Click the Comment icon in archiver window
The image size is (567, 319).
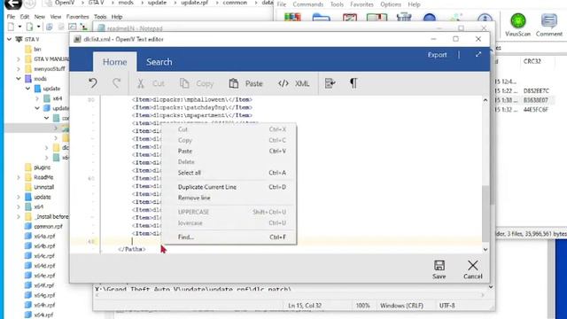click(x=549, y=25)
